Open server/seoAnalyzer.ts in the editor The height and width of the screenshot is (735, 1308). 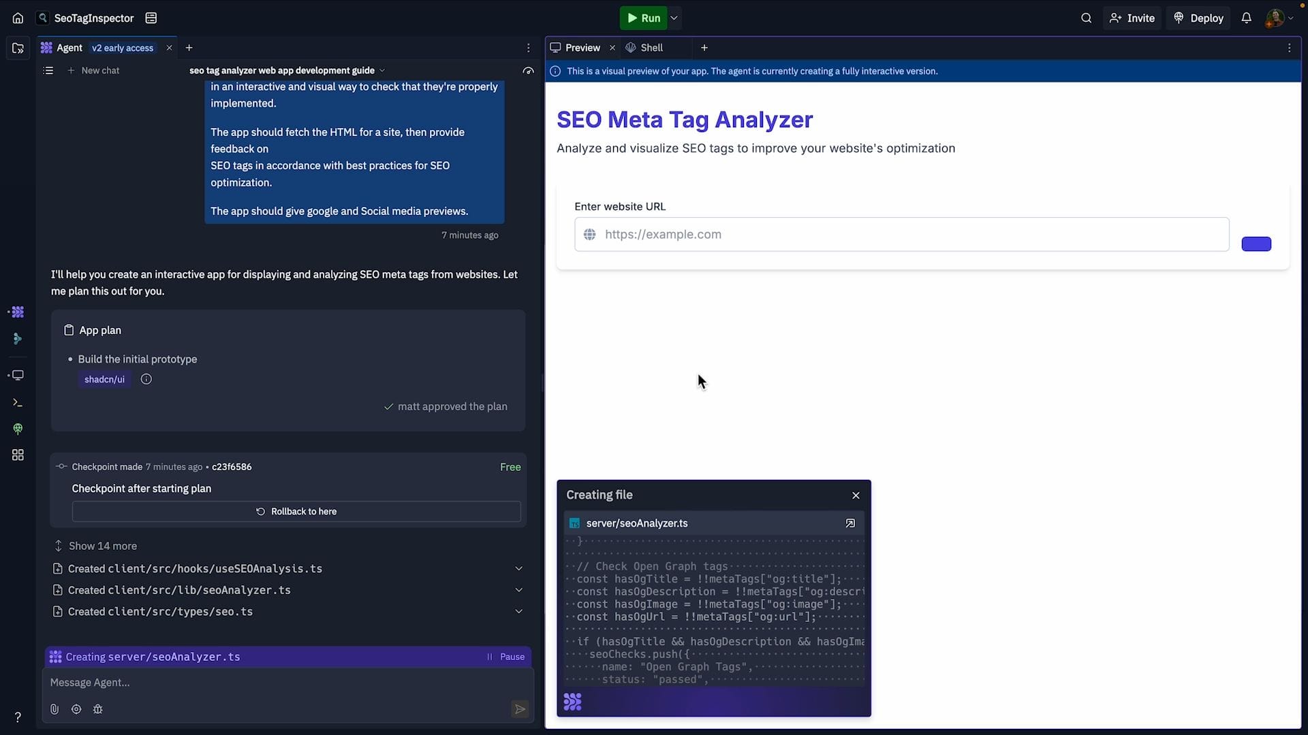click(850, 523)
